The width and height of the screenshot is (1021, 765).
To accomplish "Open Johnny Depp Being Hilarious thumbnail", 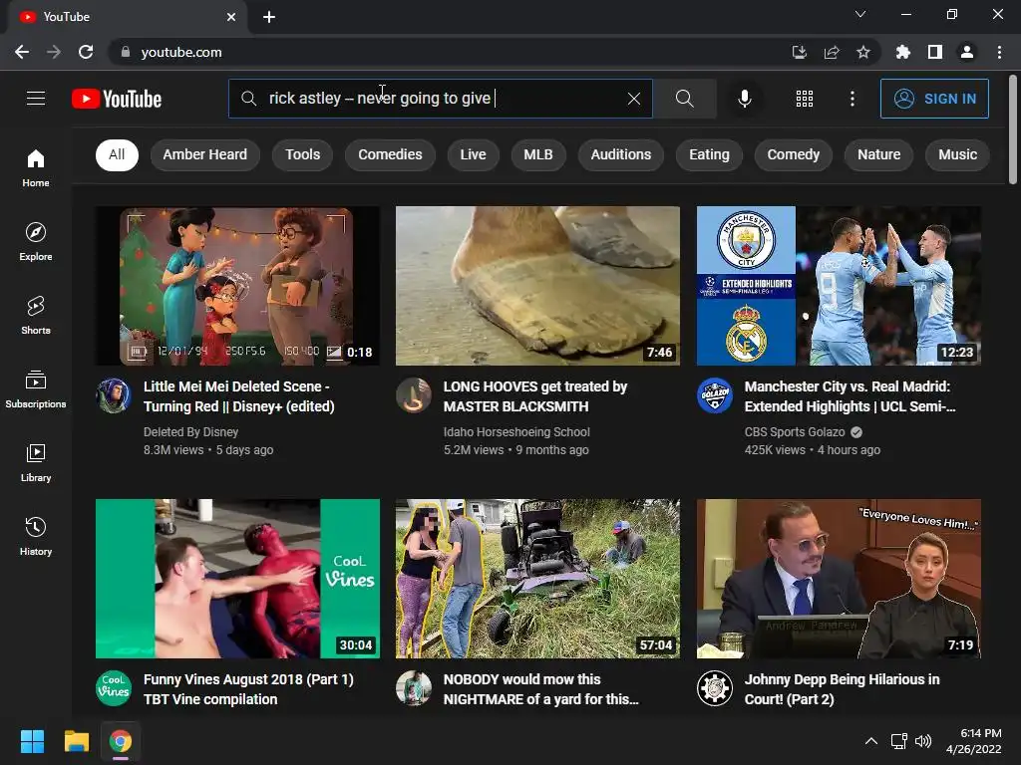I will [x=839, y=579].
